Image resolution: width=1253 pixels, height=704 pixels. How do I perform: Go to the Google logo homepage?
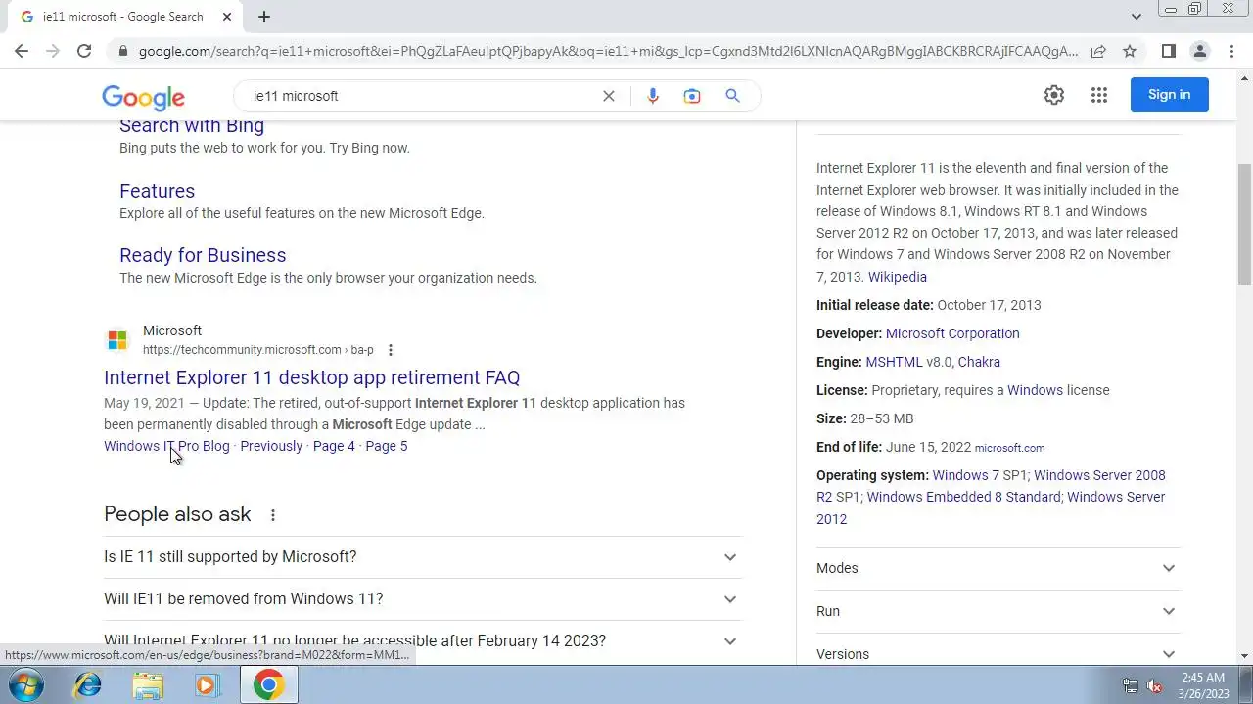[x=143, y=97]
